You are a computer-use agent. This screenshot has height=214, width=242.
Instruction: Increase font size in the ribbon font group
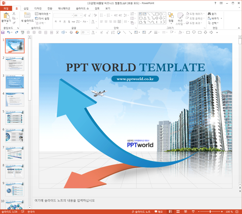85,15
